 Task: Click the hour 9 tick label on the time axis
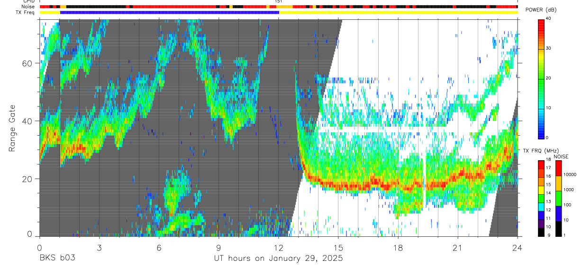[x=218, y=247]
